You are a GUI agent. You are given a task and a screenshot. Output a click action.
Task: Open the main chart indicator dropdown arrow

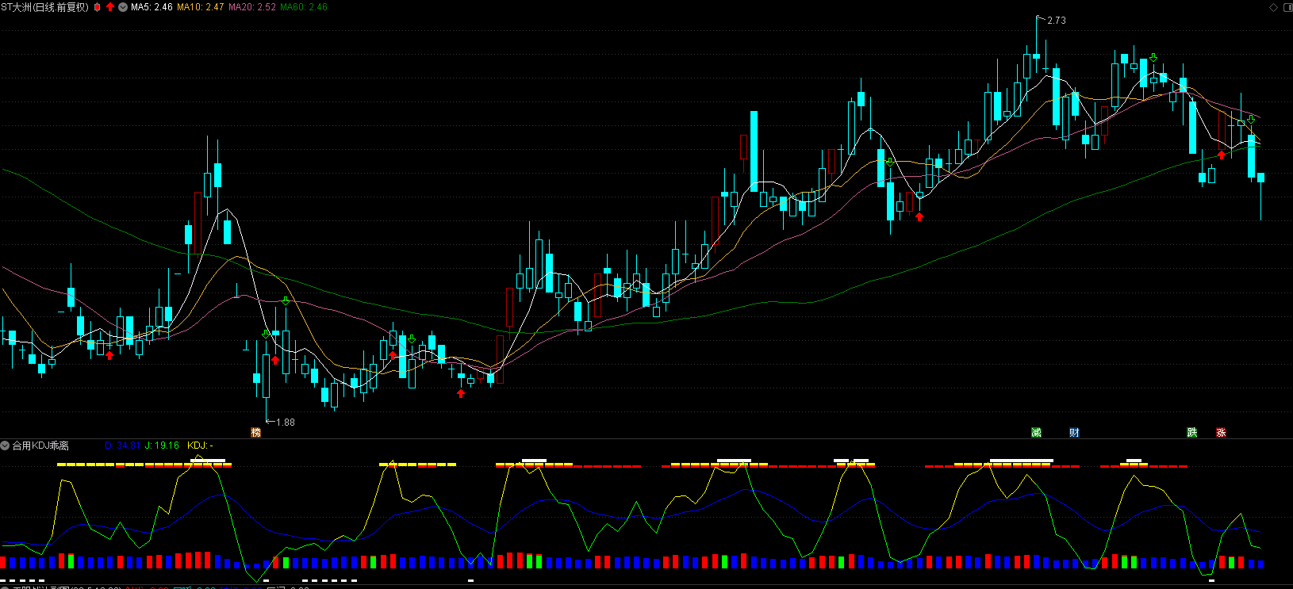point(123,7)
